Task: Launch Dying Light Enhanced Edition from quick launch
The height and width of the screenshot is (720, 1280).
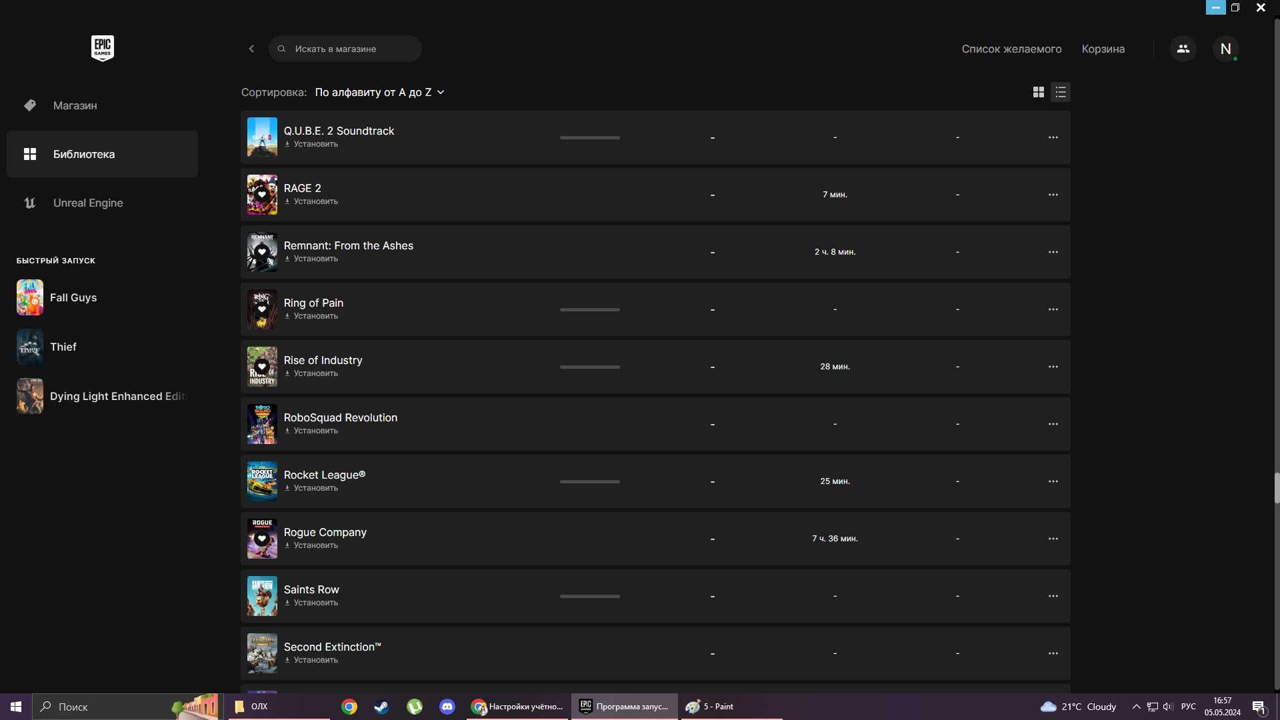Action: [102, 396]
